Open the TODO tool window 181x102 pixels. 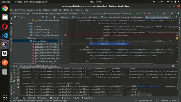click(x=32, y=98)
